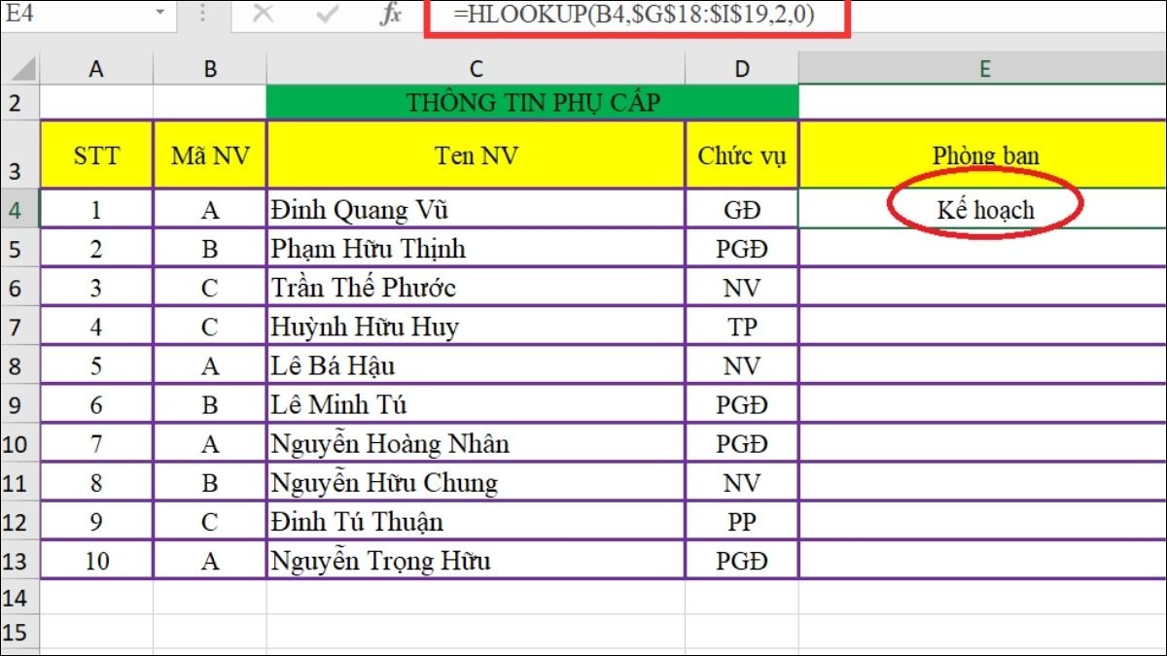Click PGĐ cell in Phạm Hữu Thịnh row
1167x656 pixels.
[x=742, y=249]
